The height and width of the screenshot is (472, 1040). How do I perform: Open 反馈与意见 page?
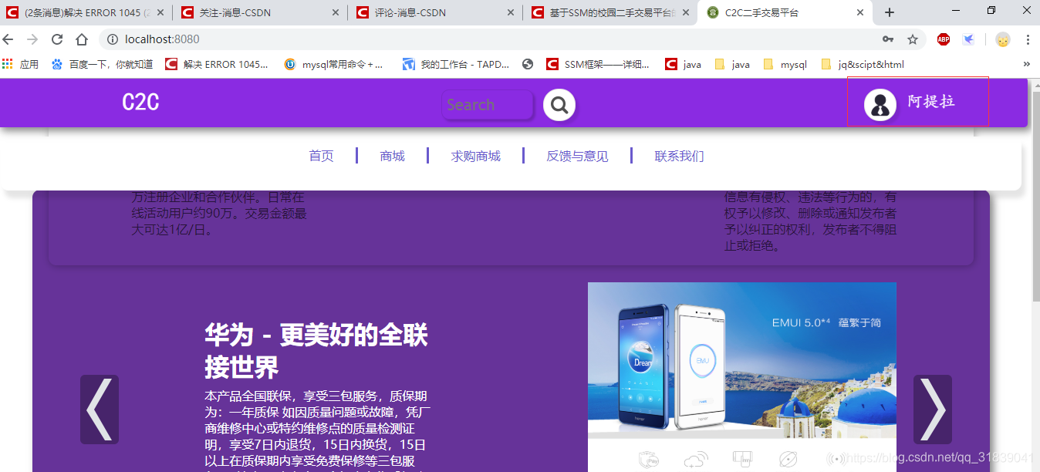click(x=578, y=156)
